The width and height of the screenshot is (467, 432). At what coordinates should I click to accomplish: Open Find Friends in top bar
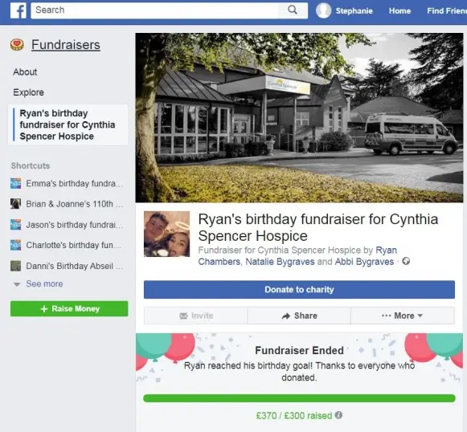(x=447, y=11)
